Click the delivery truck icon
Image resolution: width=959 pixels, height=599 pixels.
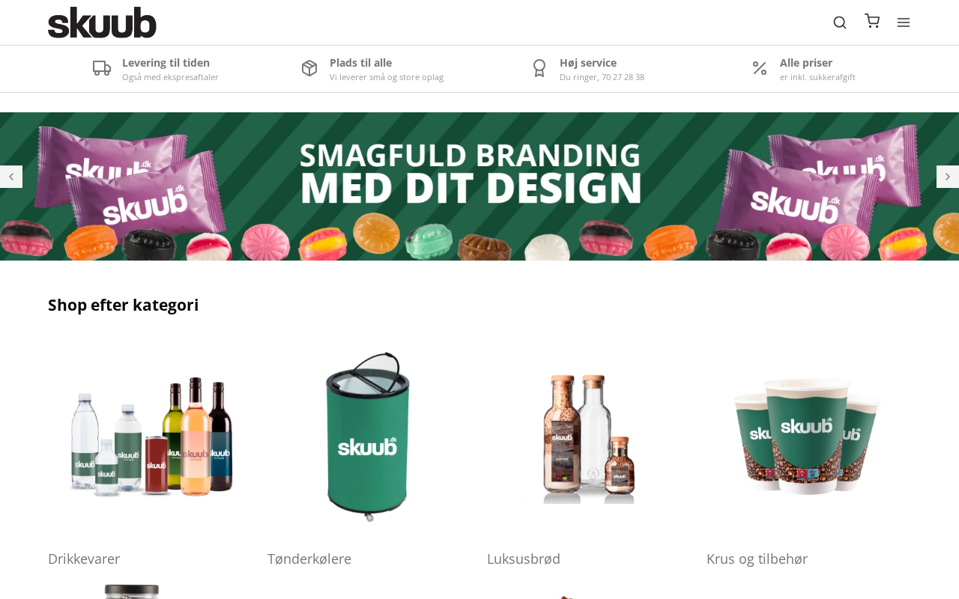click(x=102, y=68)
